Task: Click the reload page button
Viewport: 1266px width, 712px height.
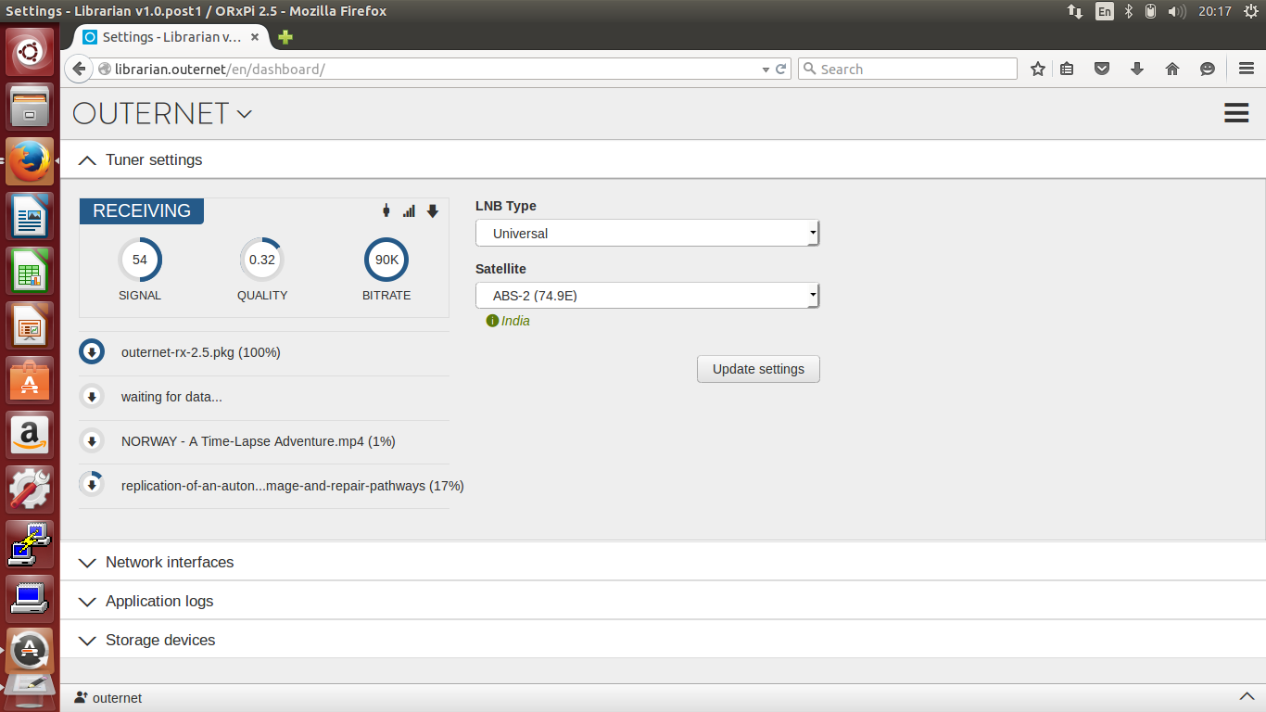Action: [781, 70]
